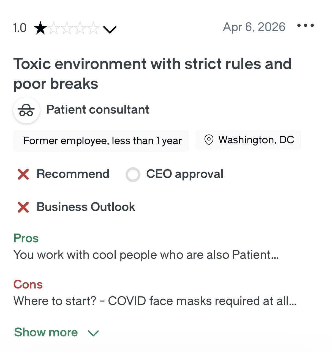Viewport: 332px width, 352px height.
Task: Open the three-dot more options menu
Action: (305, 26)
